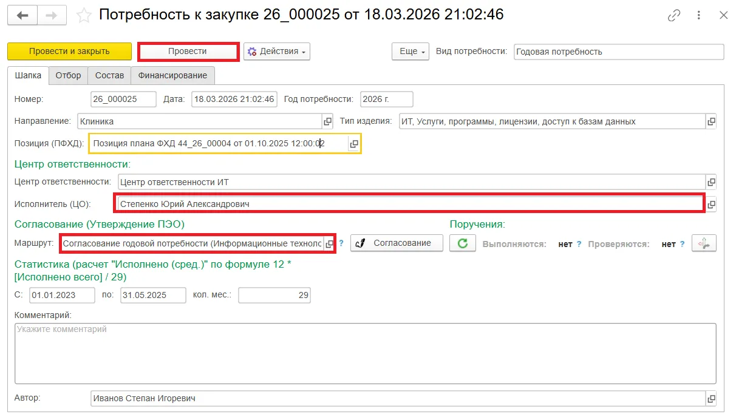Switch to the Шапка tab
736x417 pixels.
point(28,75)
